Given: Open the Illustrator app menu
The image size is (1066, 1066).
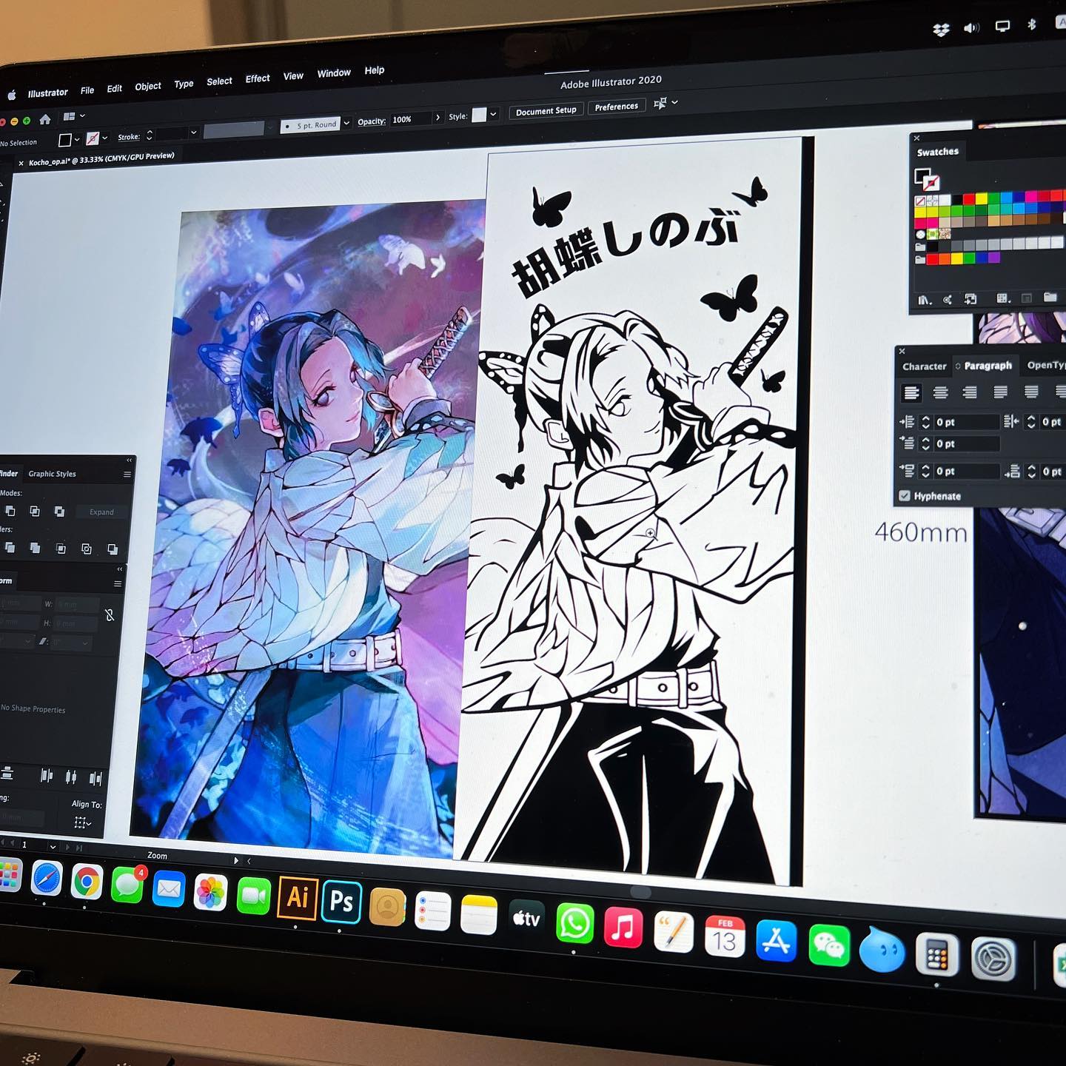Looking at the screenshot, I should pyautogui.click(x=47, y=93).
